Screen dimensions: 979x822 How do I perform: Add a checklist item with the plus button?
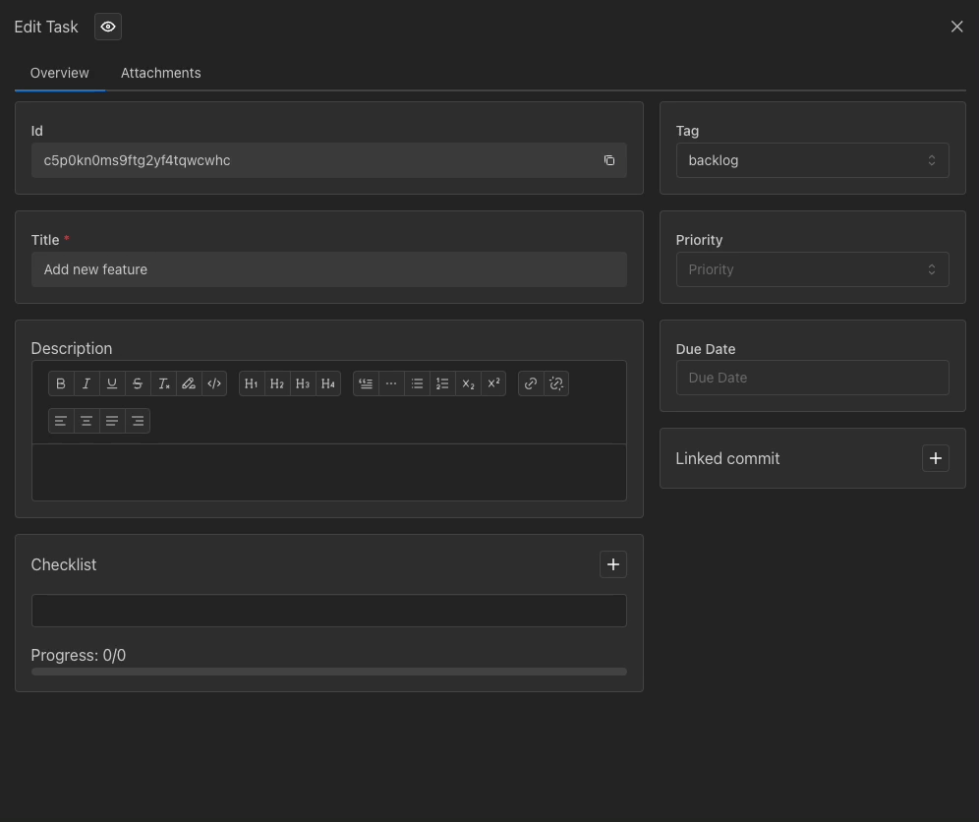point(612,564)
